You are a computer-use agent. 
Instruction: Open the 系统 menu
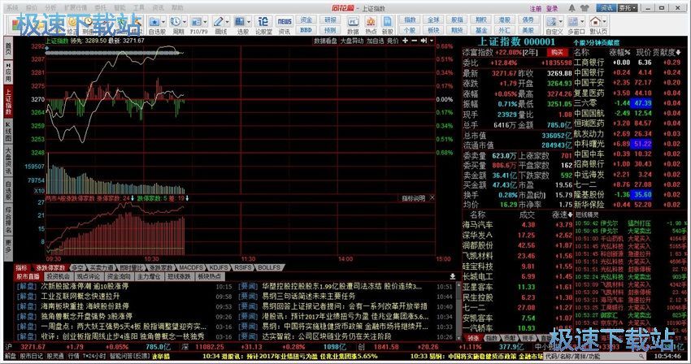(12, 8)
